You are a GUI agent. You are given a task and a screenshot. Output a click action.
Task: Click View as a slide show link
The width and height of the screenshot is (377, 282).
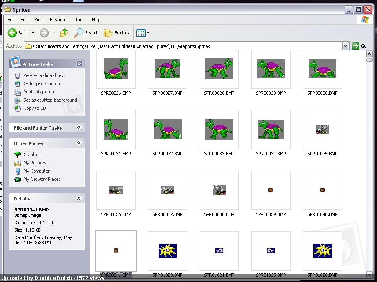coord(43,75)
